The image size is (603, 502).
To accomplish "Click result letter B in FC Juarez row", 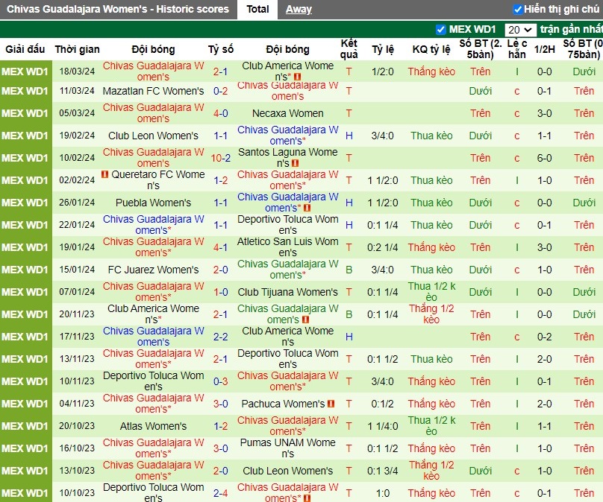I will click(349, 270).
